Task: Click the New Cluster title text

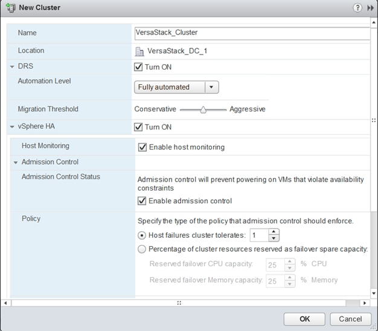Action: pyautogui.click(x=40, y=7)
